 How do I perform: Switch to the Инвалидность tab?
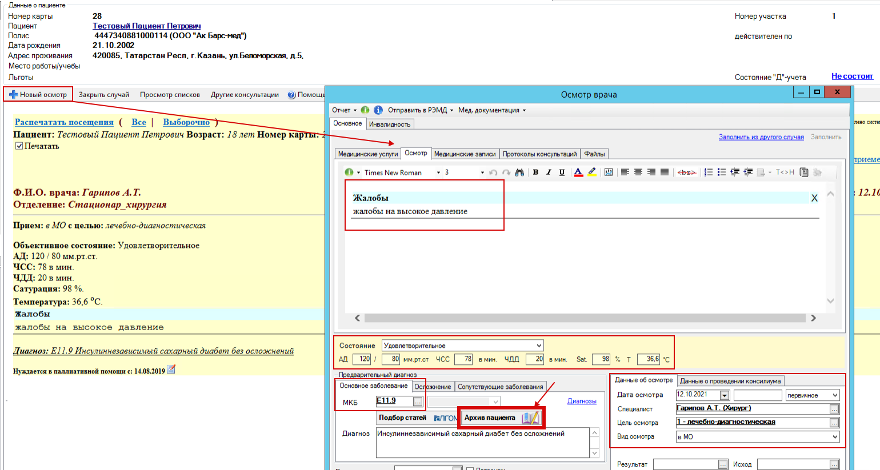(390, 124)
